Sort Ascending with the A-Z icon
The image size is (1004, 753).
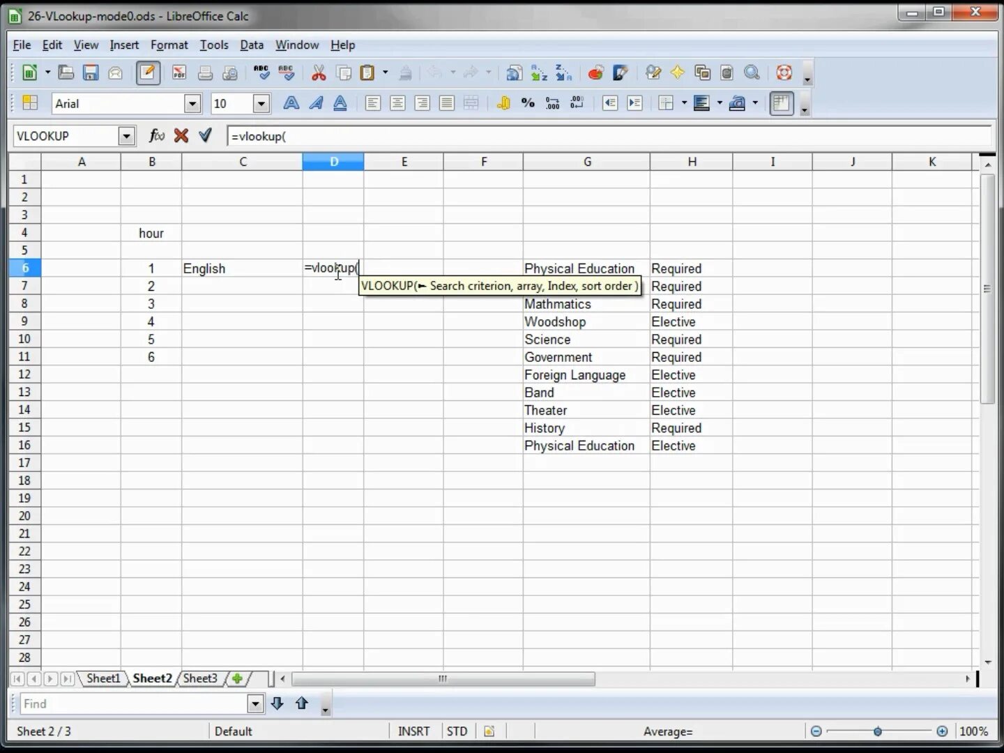[539, 73]
